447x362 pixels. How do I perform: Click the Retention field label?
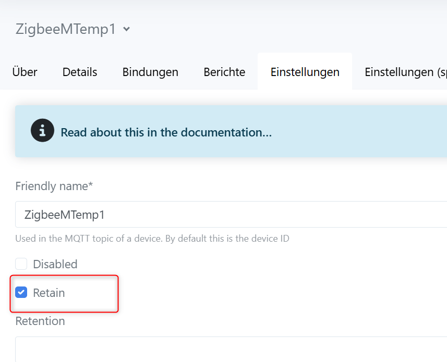40,321
